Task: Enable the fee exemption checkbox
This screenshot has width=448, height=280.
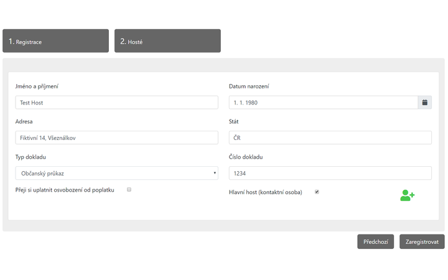Action: (129, 189)
